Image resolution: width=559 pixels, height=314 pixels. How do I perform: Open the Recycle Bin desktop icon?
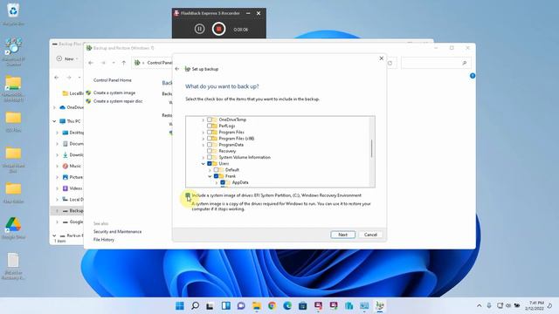point(13,15)
